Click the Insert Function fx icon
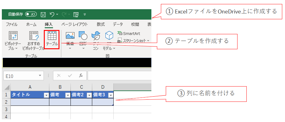 [81, 76]
